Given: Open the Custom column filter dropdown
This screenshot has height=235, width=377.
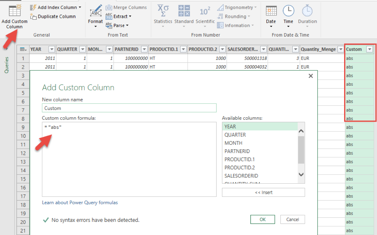Looking at the screenshot, I should click(x=370, y=49).
